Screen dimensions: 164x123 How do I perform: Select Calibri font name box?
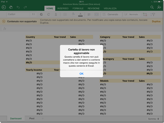[x=18, y=14]
